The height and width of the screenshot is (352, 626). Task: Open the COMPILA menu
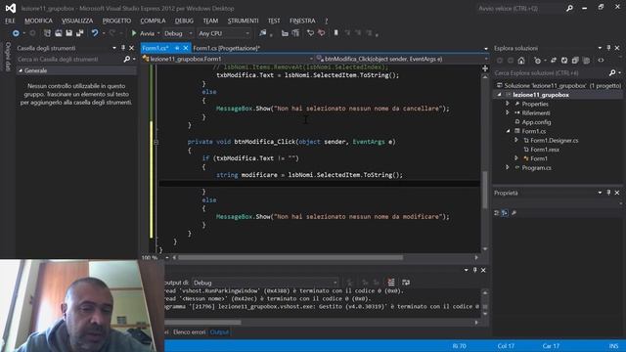(153, 21)
